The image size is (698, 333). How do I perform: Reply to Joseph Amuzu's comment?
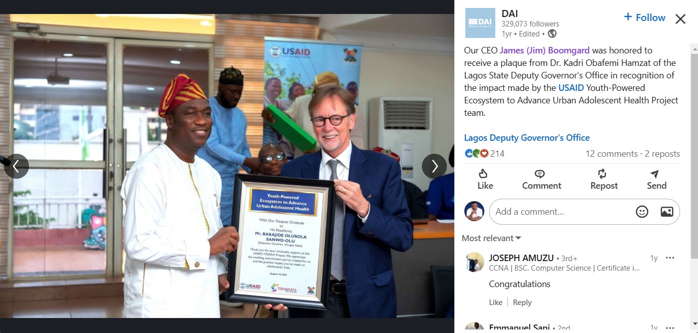pos(522,303)
